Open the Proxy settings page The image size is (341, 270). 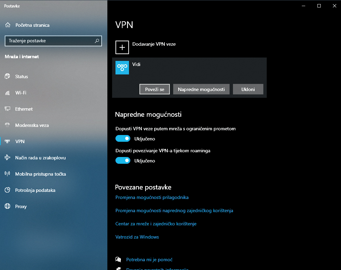[x=21, y=206]
